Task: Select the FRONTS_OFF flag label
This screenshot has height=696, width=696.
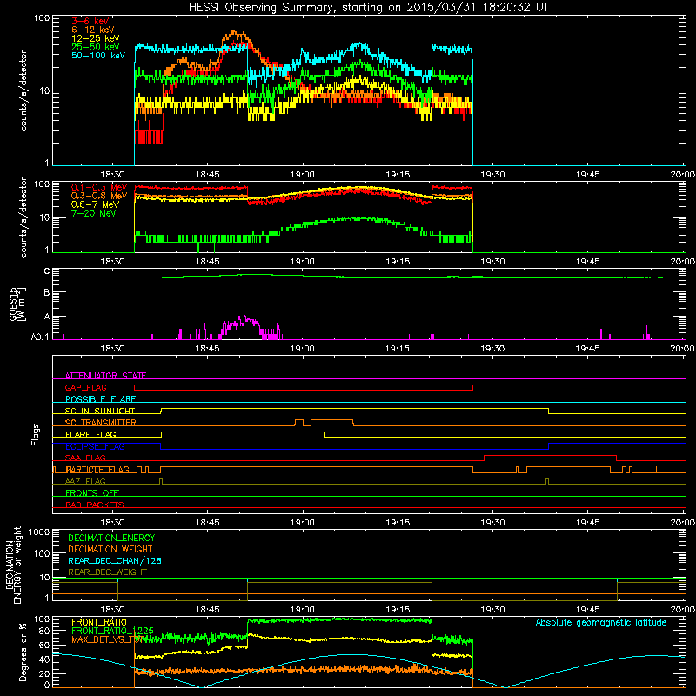Action: coord(92,493)
